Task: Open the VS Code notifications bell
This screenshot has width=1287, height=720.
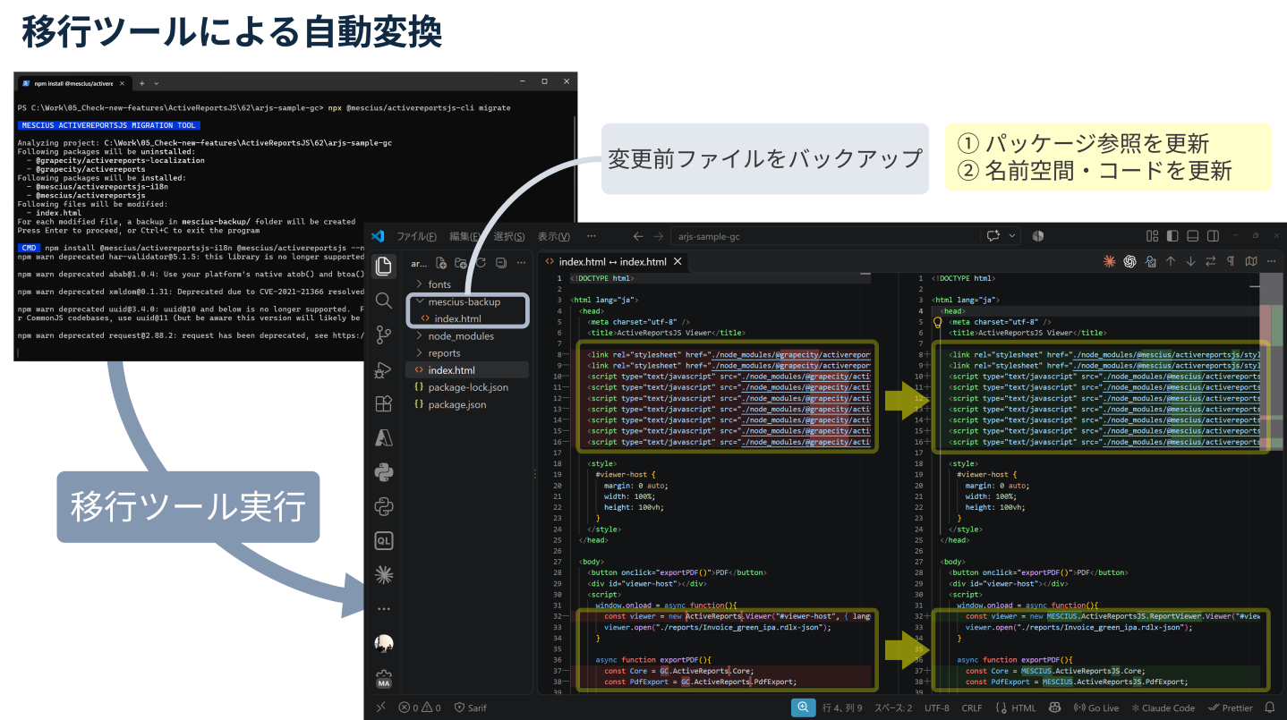Action: tap(1269, 707)
